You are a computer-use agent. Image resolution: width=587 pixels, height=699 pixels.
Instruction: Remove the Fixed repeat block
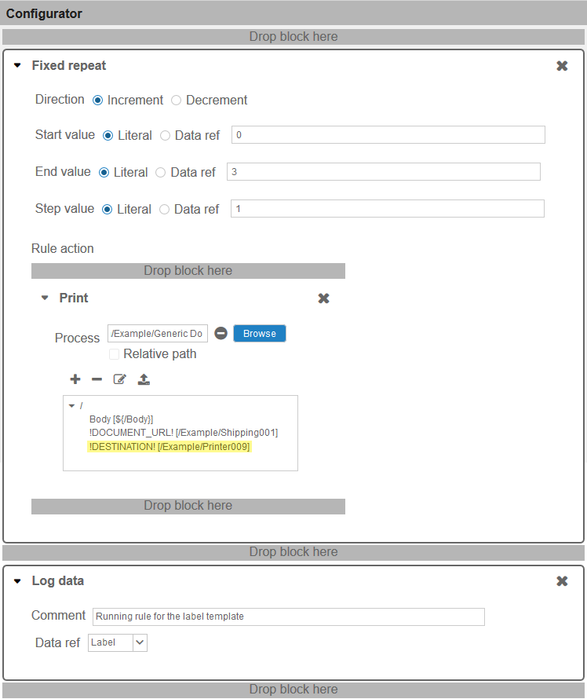click(562, 66)
